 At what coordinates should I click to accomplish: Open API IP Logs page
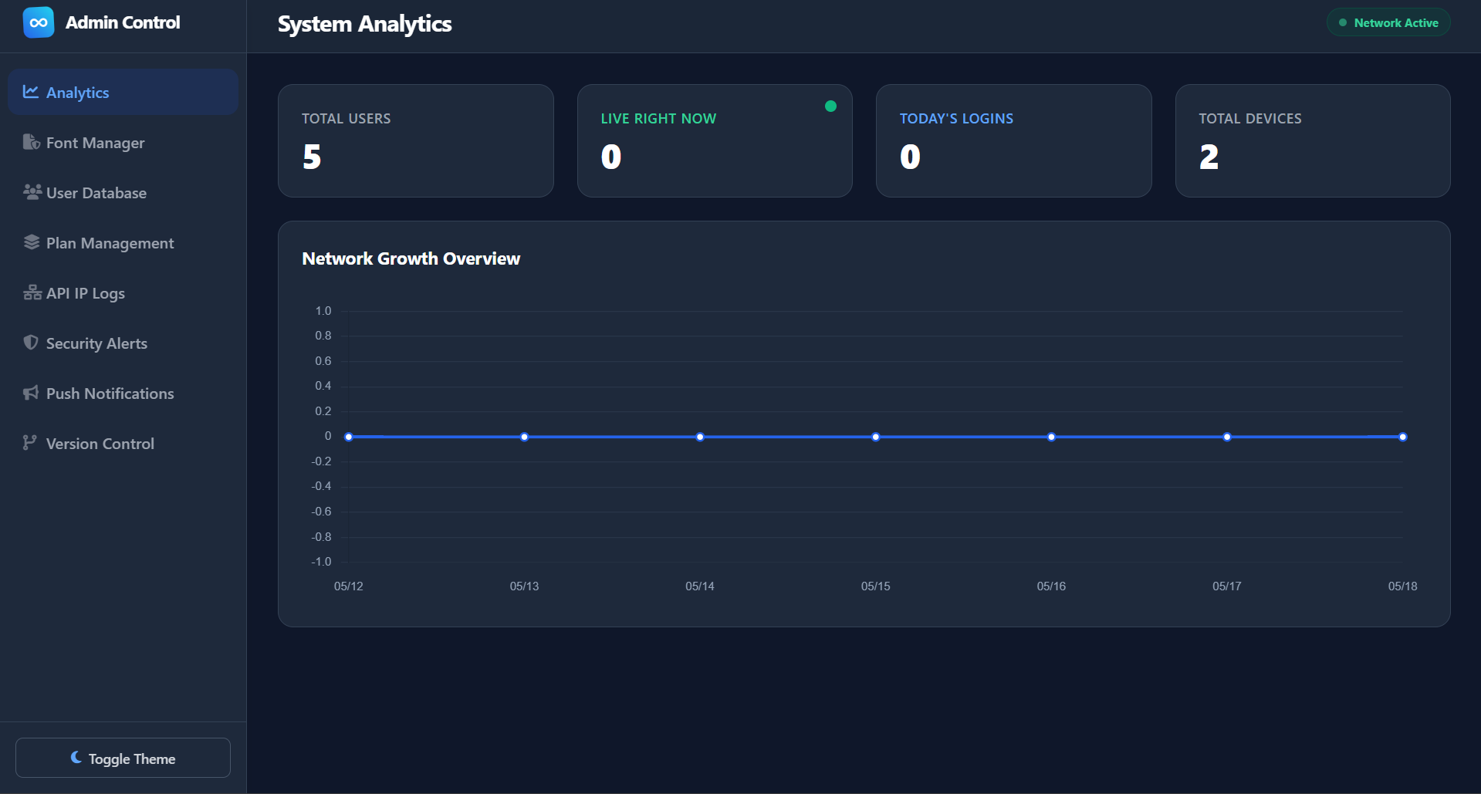[x=123, y=292]
